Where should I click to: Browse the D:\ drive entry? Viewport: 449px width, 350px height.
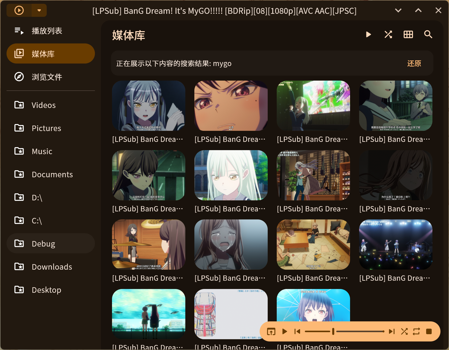tap(51, 197)
